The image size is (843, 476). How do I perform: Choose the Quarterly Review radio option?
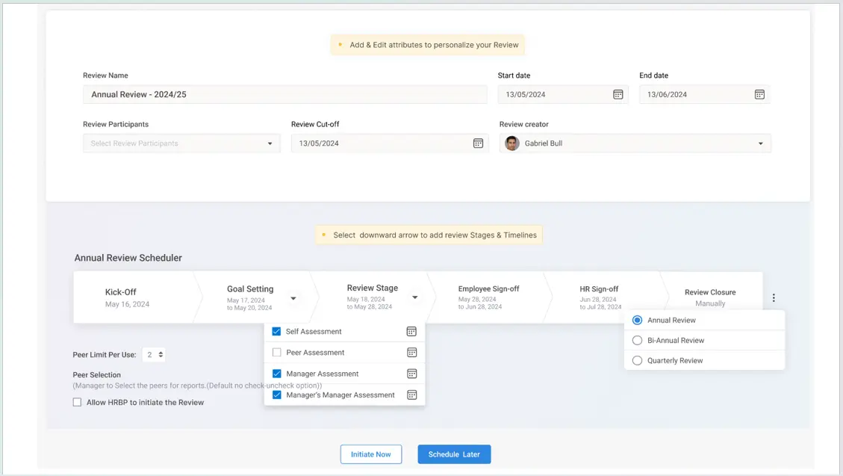point(637,360)
